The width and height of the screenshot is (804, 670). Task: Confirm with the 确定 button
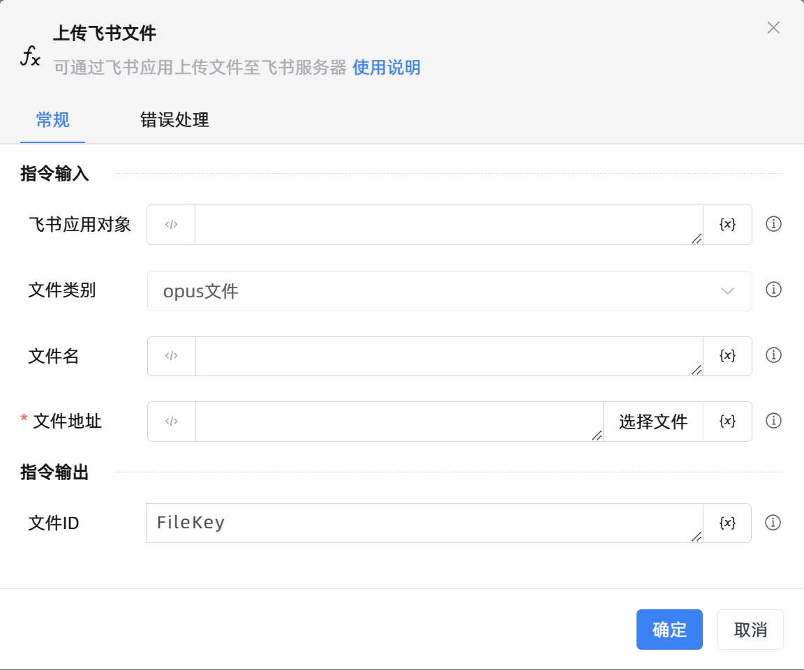click(x=669, y=630)
